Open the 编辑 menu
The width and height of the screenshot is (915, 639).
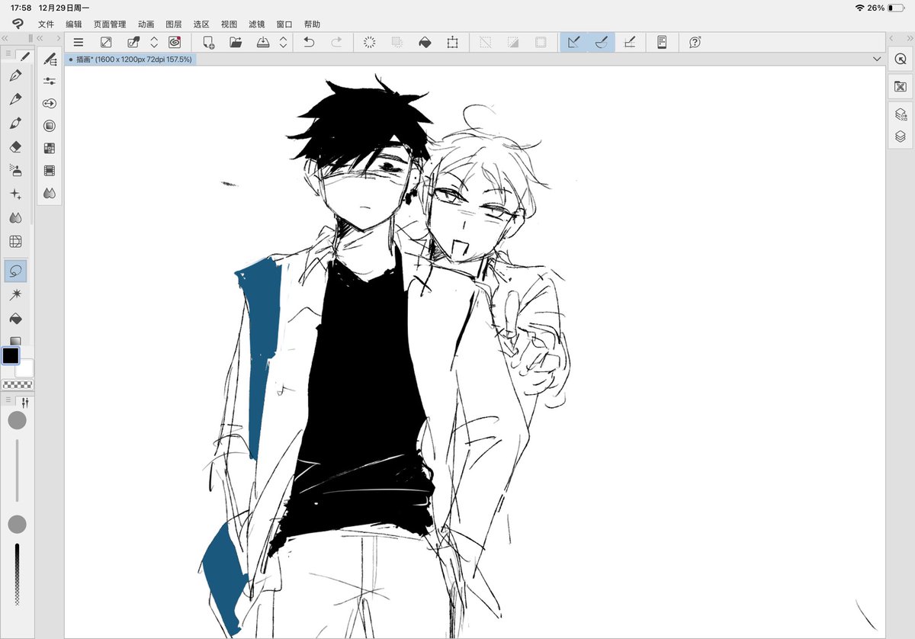click(73, 24)
